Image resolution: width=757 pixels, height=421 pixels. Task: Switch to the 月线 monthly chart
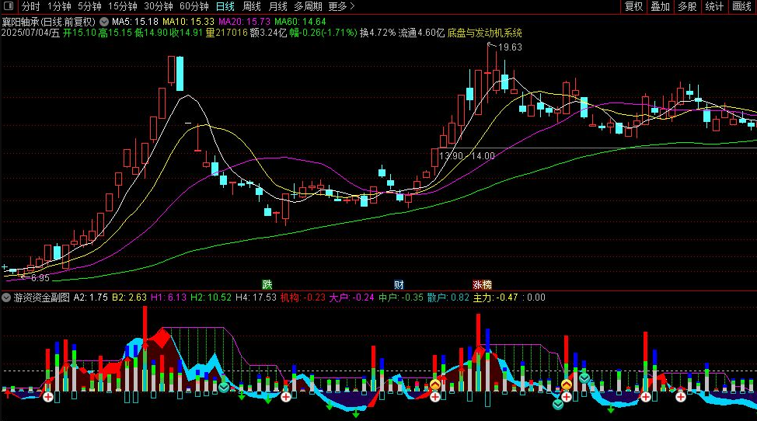(277, 6)
